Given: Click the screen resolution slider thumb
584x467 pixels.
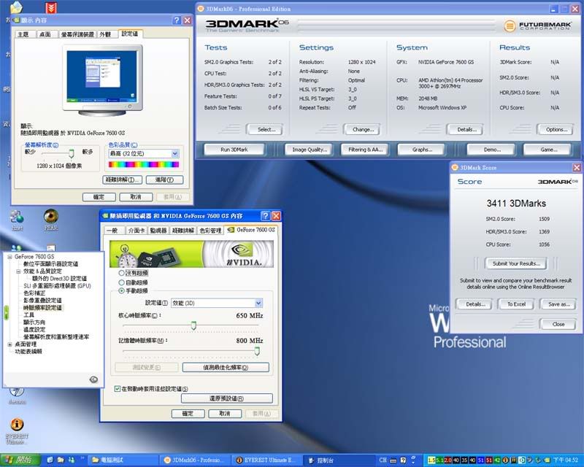Looking at the screenshot, I should [x=72, y=153].
